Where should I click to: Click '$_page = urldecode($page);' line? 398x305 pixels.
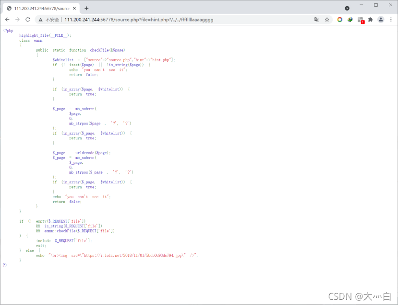[82, 153]
